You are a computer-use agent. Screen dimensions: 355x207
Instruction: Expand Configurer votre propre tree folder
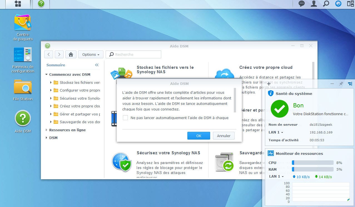(x=51, y=90)
